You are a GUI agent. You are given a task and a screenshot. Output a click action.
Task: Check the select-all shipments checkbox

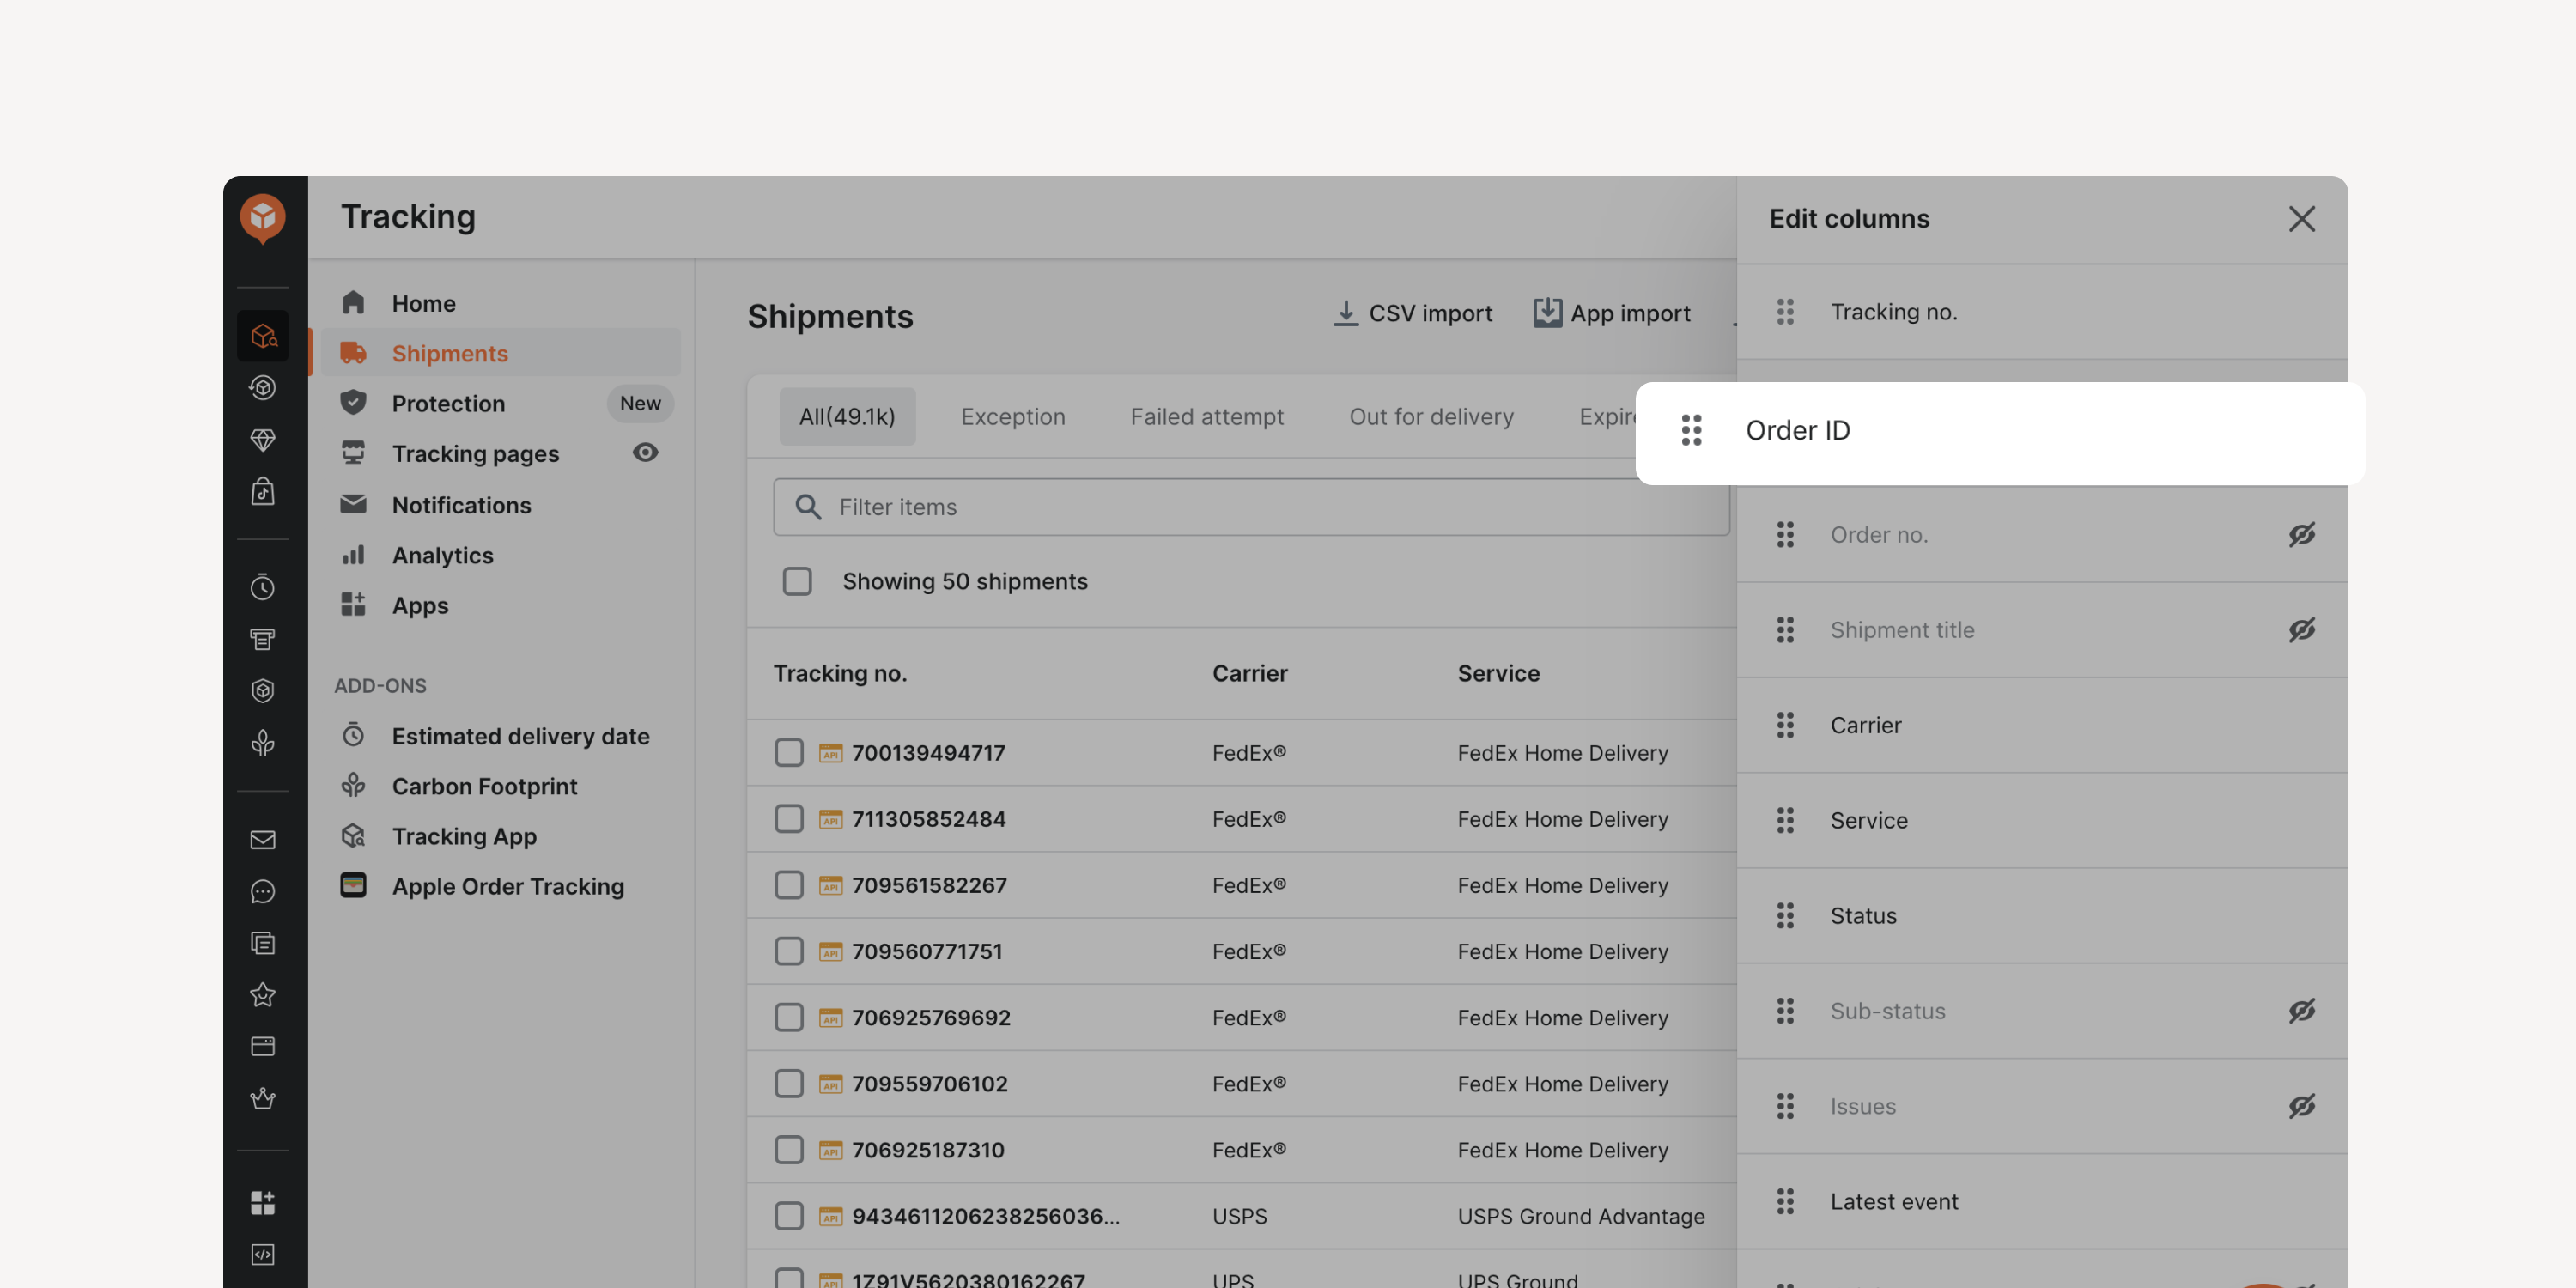pos(797,581)
